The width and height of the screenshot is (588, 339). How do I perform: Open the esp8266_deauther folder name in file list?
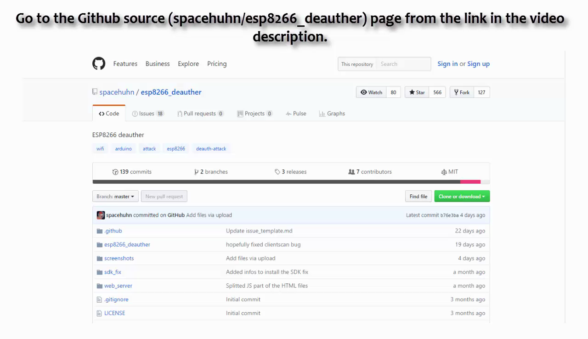127,245
